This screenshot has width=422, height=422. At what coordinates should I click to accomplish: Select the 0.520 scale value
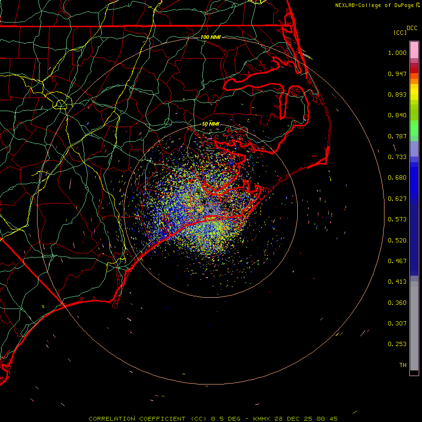(x=397, y=241)
